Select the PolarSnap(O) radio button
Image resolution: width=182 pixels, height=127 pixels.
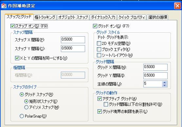point(22,116)
